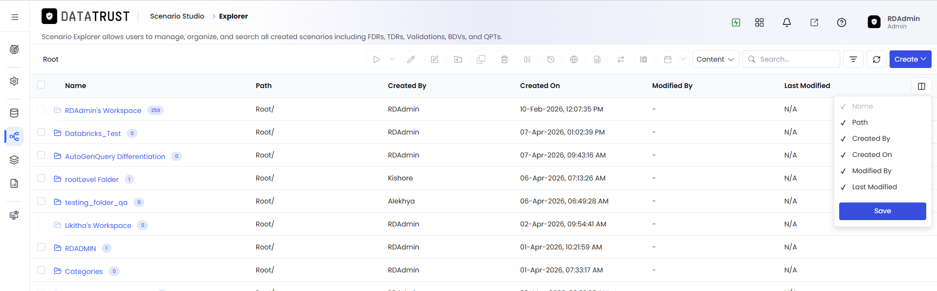Expand the run options dropdown arrow
The width and height of the screenshot is (937, 291).
click(392, 59)
